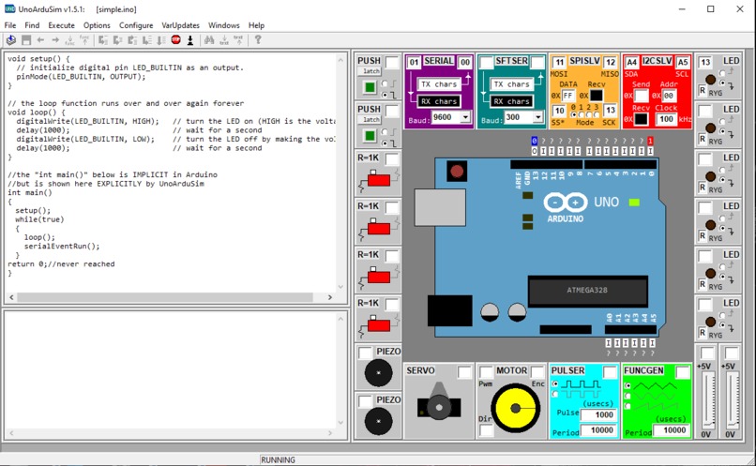Viewport: 756px width, 466px height.
Task: Select SPISLV mode 3 radio button
Action: tap(597, 114)
